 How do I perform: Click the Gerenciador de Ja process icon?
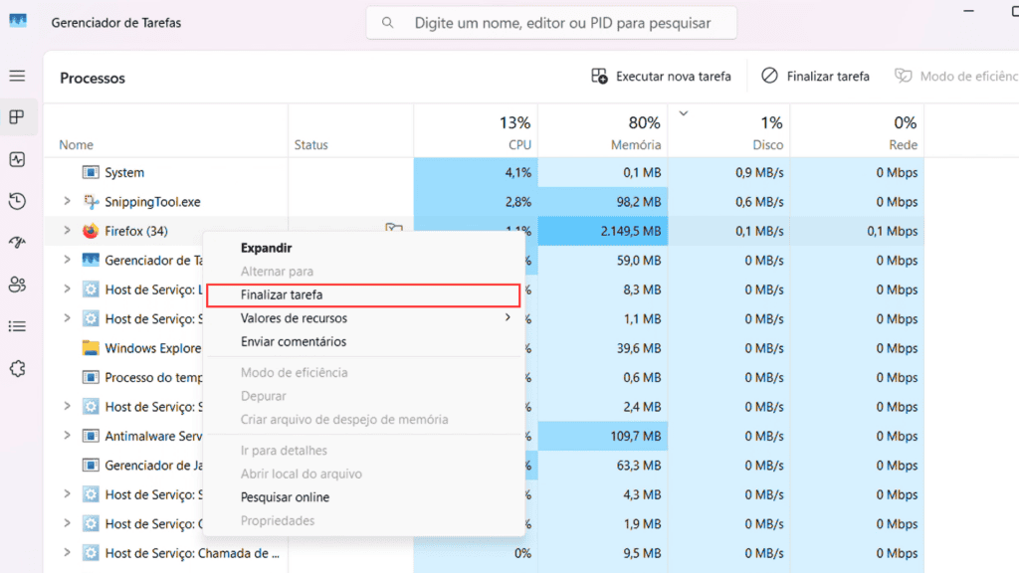click(x=91, y=466)
